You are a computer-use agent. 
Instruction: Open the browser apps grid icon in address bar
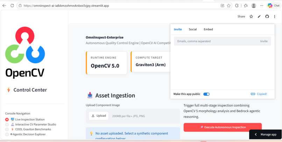click(223, 6)
